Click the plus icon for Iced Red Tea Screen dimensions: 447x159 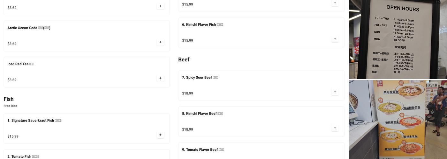[x=160, y=78]
